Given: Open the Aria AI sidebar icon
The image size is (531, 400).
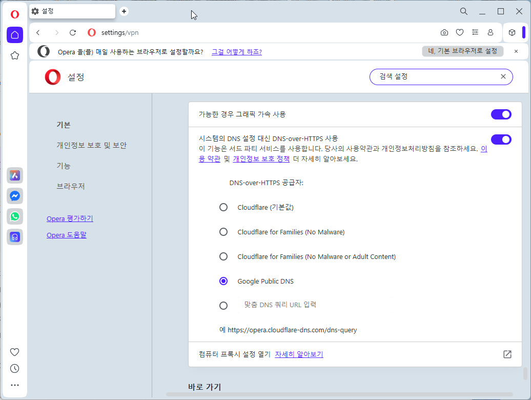Looking at the screenshot, I should [x=14, y=175].
